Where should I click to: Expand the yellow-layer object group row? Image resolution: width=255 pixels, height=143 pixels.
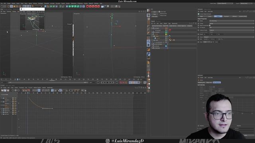coord(152,34)
